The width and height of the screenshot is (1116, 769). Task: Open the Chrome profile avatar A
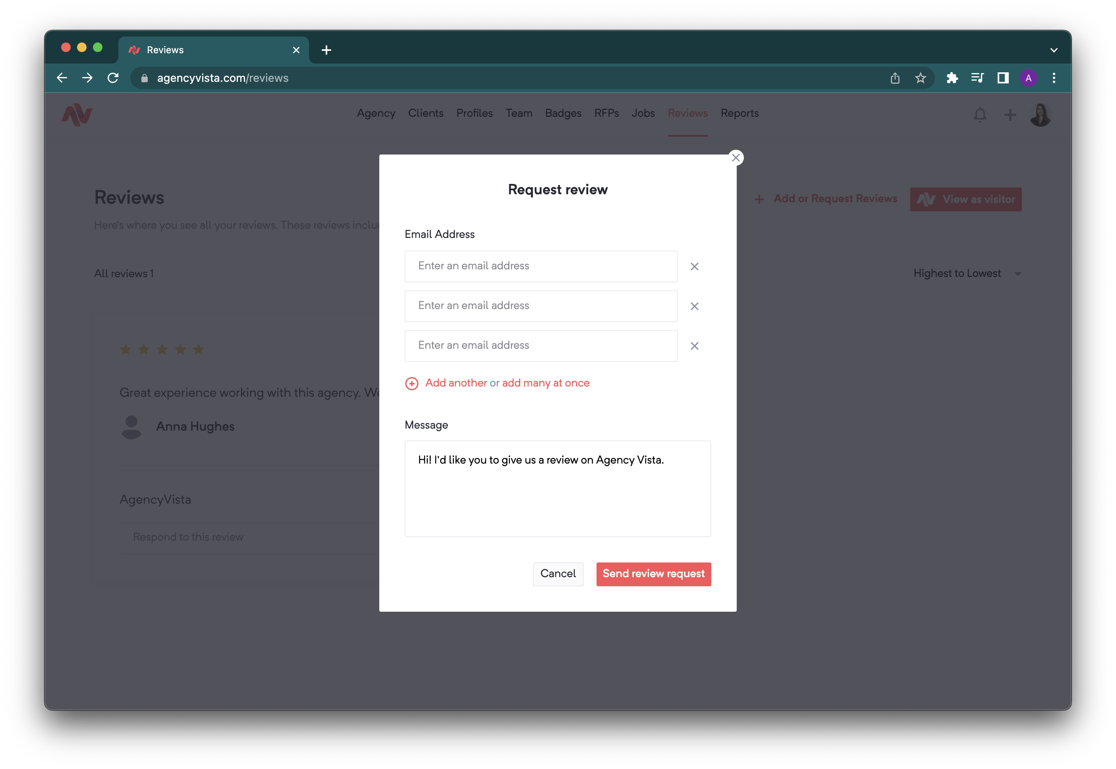[x=1028, y=78]
